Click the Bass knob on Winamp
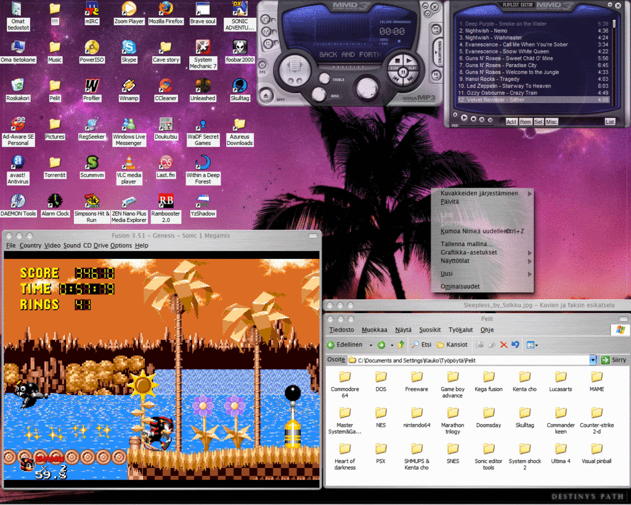The image size is (631, 505). point(319,95)
